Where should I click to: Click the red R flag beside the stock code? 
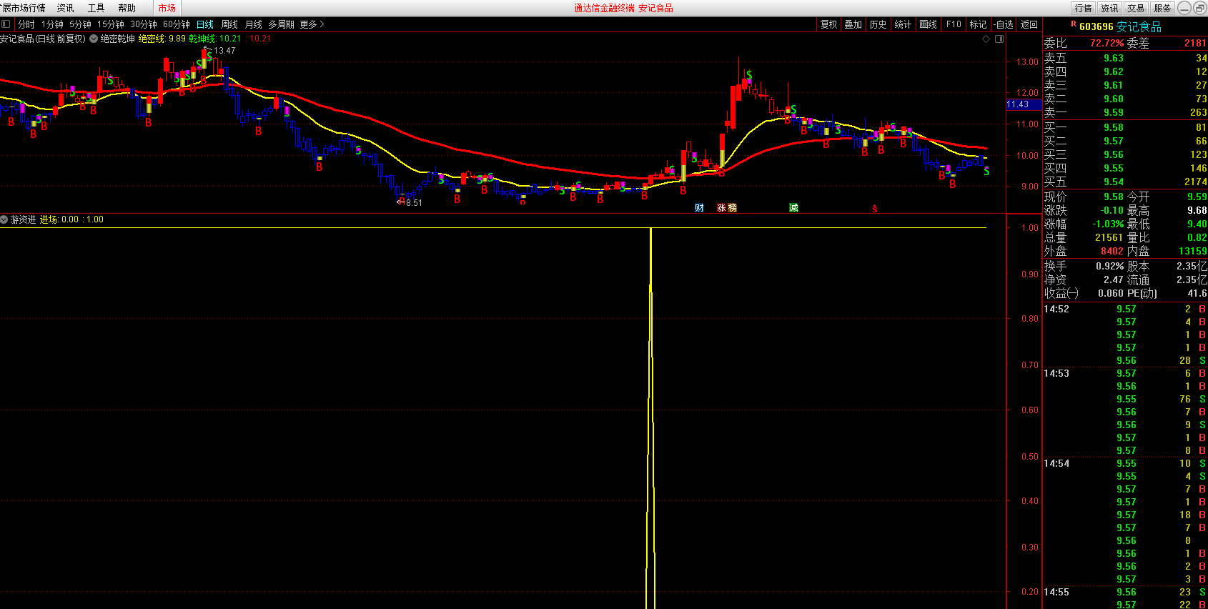(x=1074, y=24)
